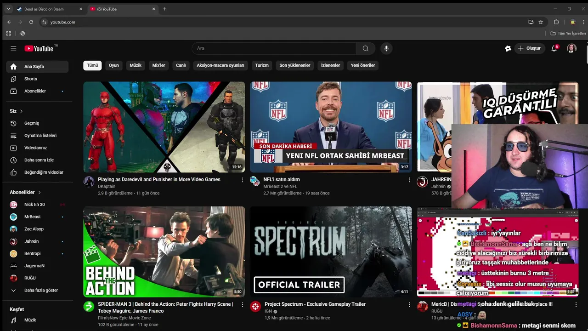The width and height of the screenshot is (588, 331).
Task: Open the browser apps grid shortcut
Action: (x=8, y=34)
